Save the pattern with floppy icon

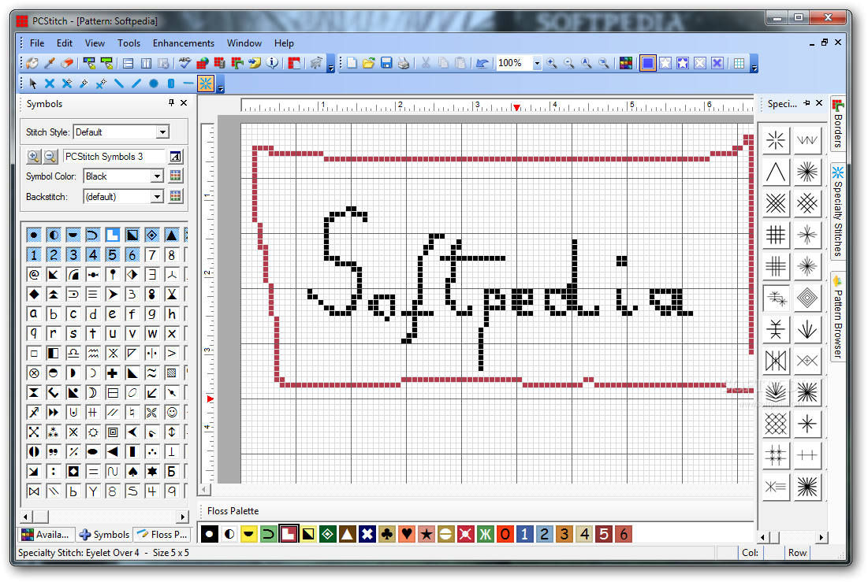coord(386,63)
